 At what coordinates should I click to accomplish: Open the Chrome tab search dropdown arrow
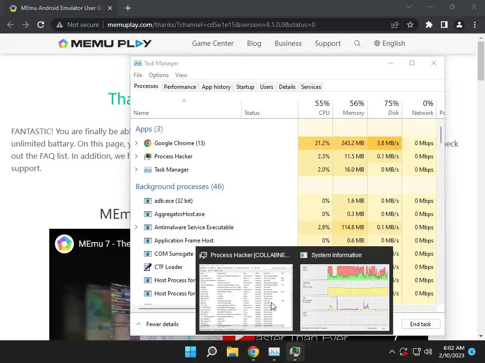pyautogui.click(x=409, y=7)
